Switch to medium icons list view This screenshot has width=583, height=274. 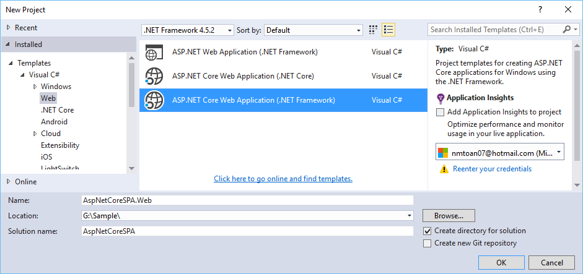tap(388, 30)
